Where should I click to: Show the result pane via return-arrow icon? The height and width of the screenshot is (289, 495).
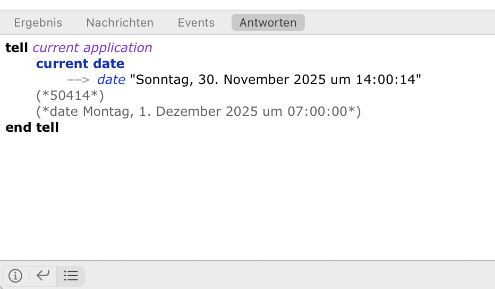pyautogui.click(x=42, y=276)
